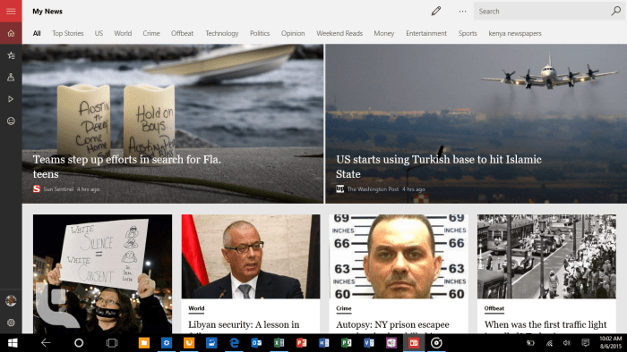Open the kenya newspapers tab
The height and width of the screenshot is (352, 627).
click(x=515, y=33)
